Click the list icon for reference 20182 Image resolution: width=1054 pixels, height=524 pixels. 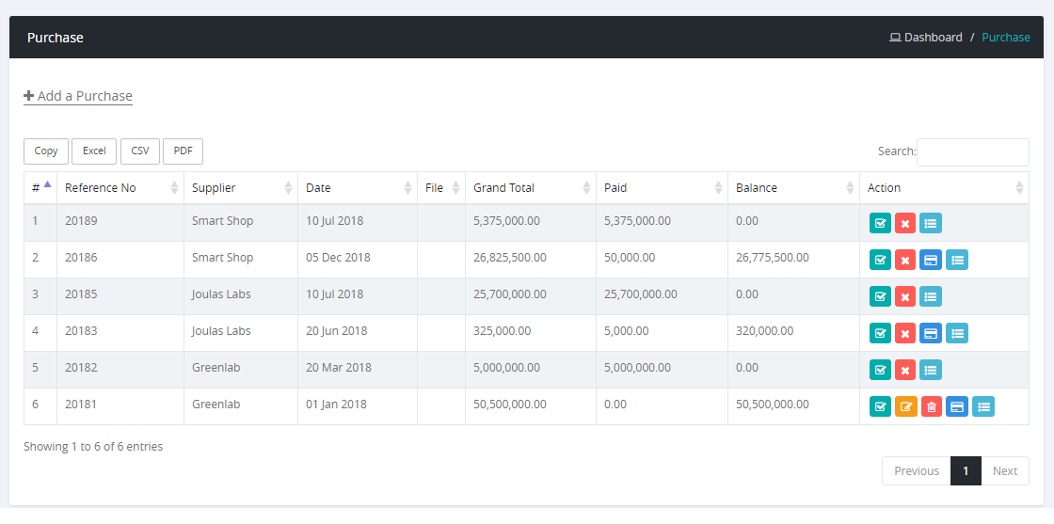pyautogui.click(x=931, y=370)
